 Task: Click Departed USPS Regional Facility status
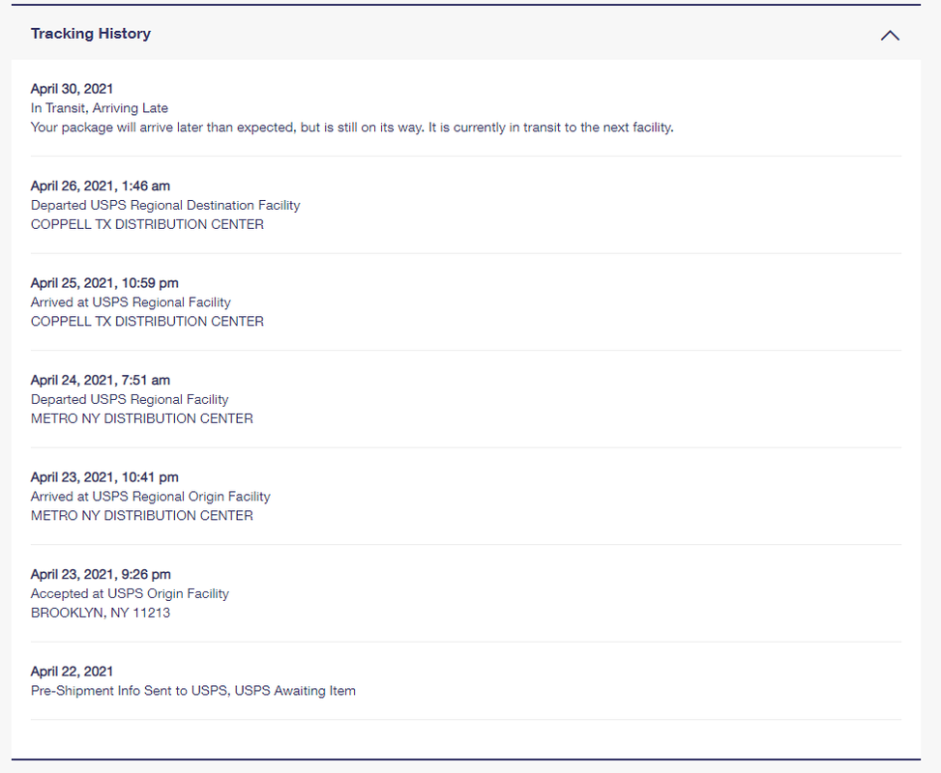pyautogui.click(x=130, y=399)
